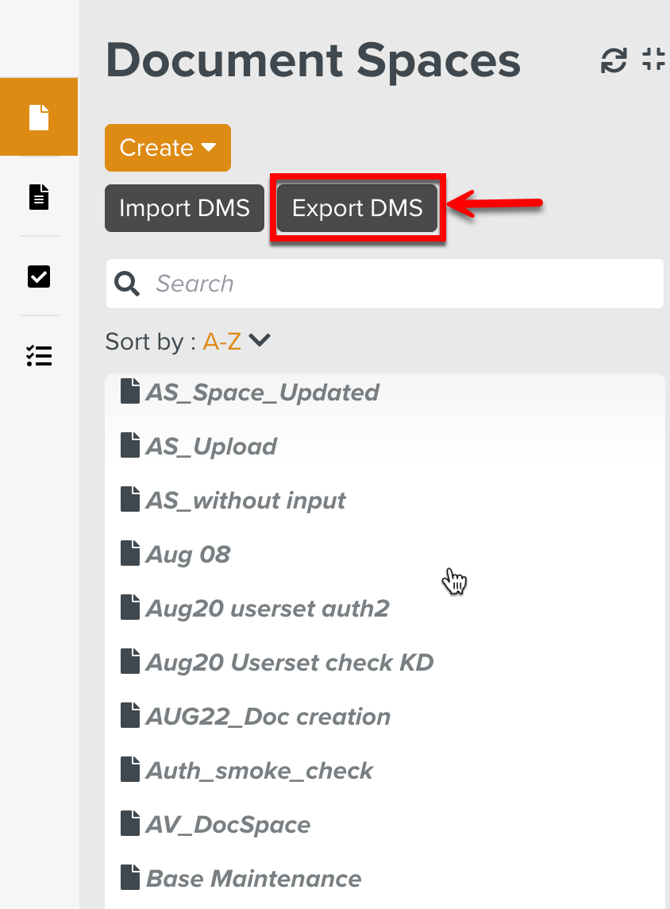Select the Auth_smoke_check space
The image size is (670, 909).
coord(259,768)
